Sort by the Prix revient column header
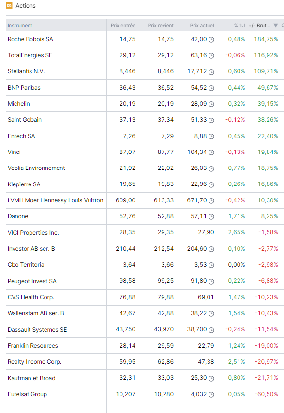Viewport: 284px width, 413px height. point(161,26)
